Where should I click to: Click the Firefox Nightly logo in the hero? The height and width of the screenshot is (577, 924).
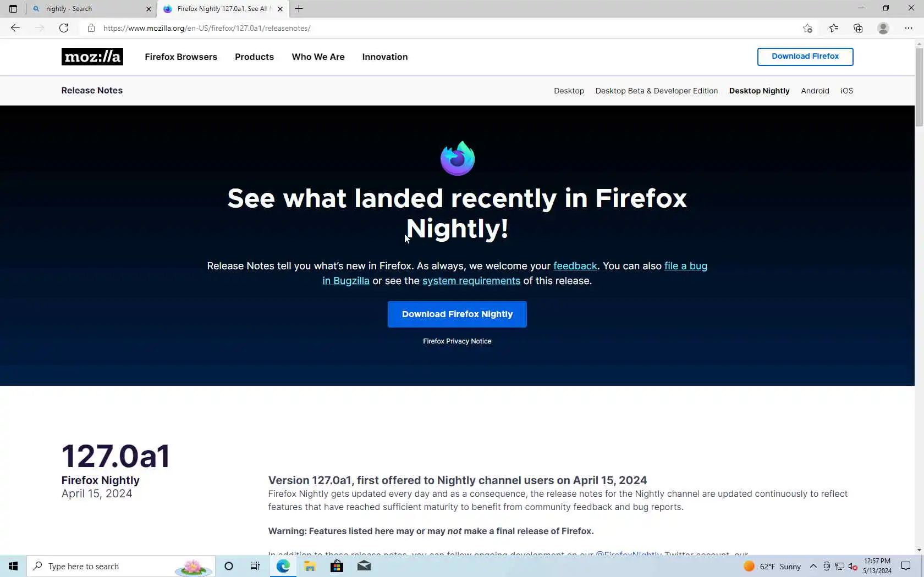(457, 158)
